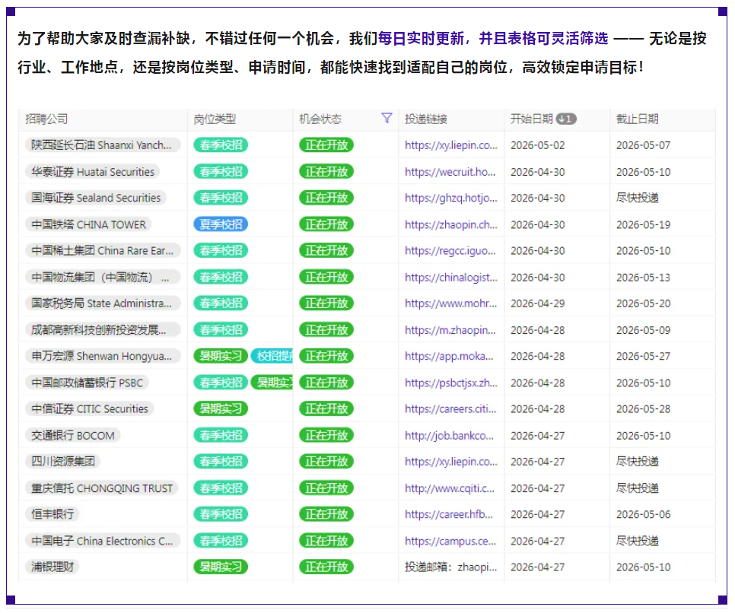
Task: Click the 暑期实习 tag in 浦银理财 row
Action: [x=221, y=567]
